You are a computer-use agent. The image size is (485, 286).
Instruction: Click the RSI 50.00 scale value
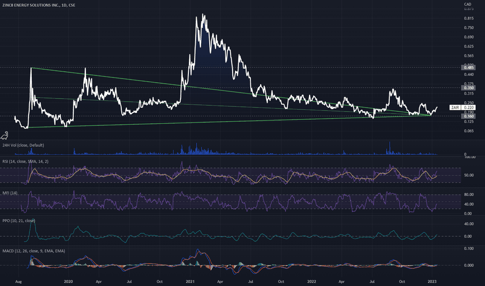(x=469, y=175)
